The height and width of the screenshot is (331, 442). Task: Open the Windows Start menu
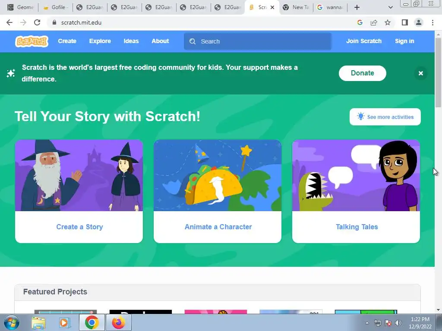pyautogui.click(x=12, y=322)
